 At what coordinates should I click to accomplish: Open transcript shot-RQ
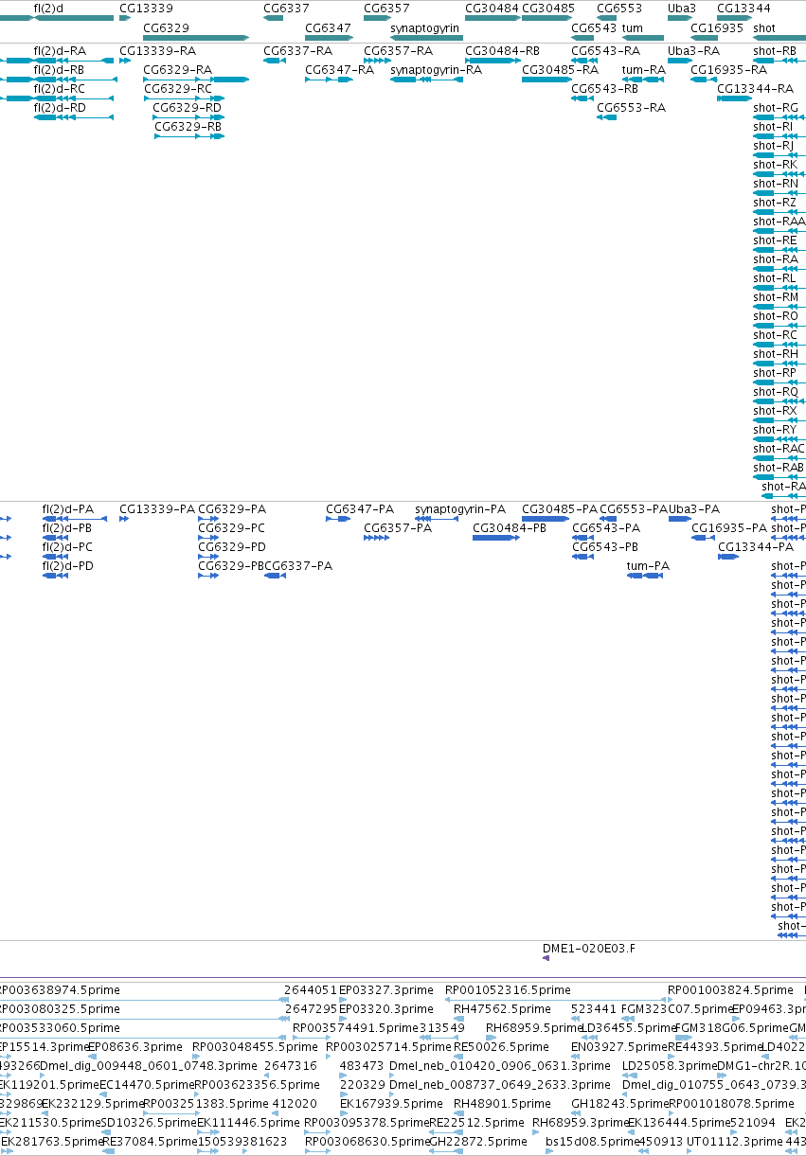point(776,392)
